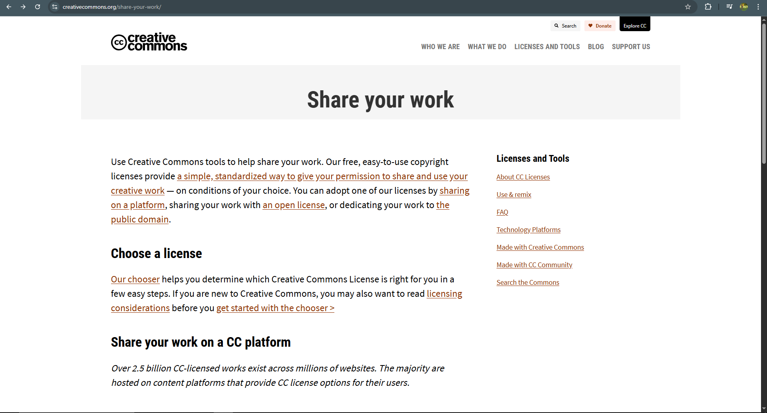Open the Search button
767x413 pixels.
coord(565,26)
